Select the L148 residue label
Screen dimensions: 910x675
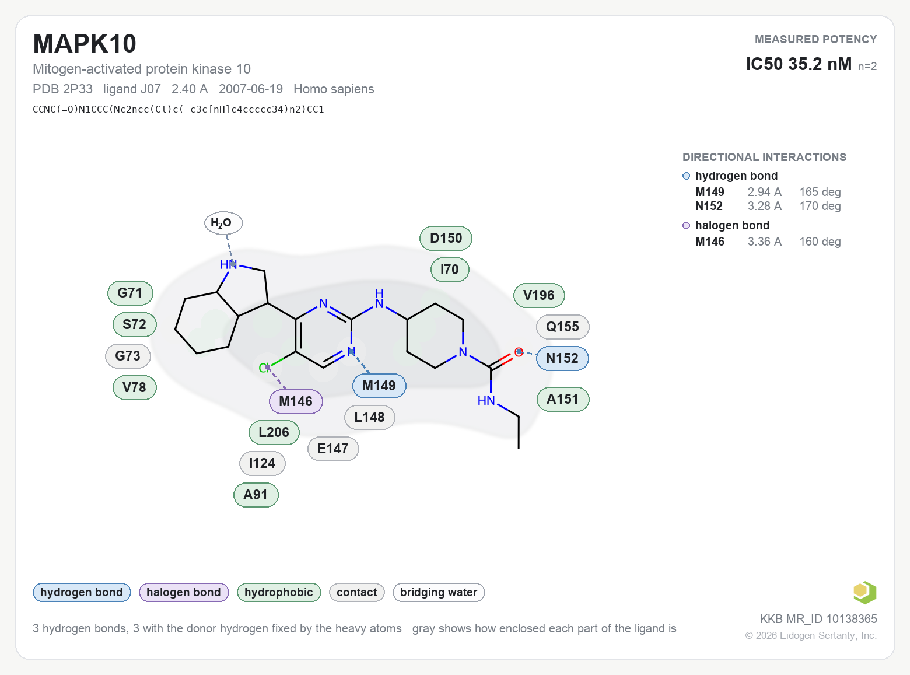370,417
